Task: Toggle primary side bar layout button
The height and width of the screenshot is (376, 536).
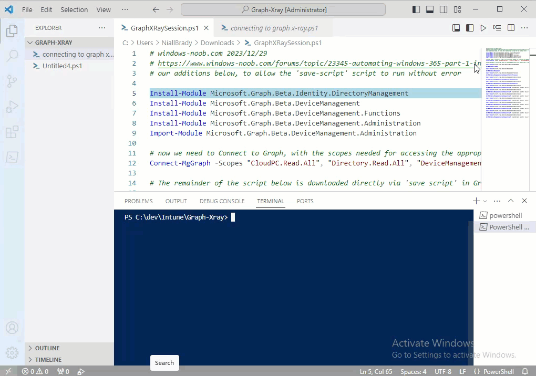Action: pos(416,9)
